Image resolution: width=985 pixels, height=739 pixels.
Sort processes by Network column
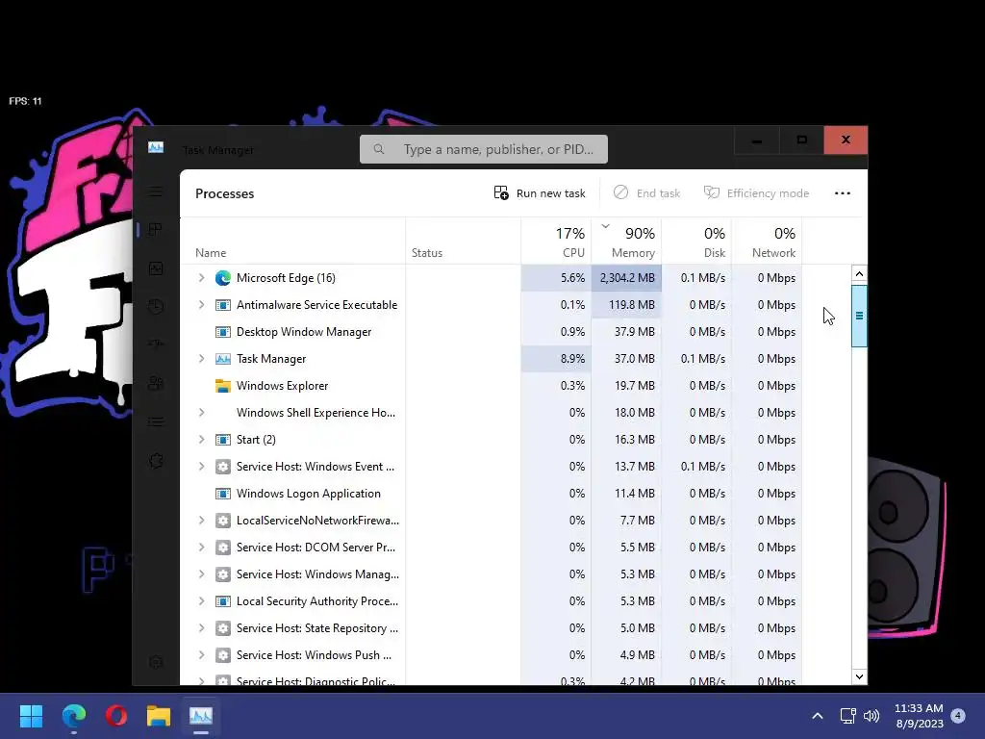point(767,242)
